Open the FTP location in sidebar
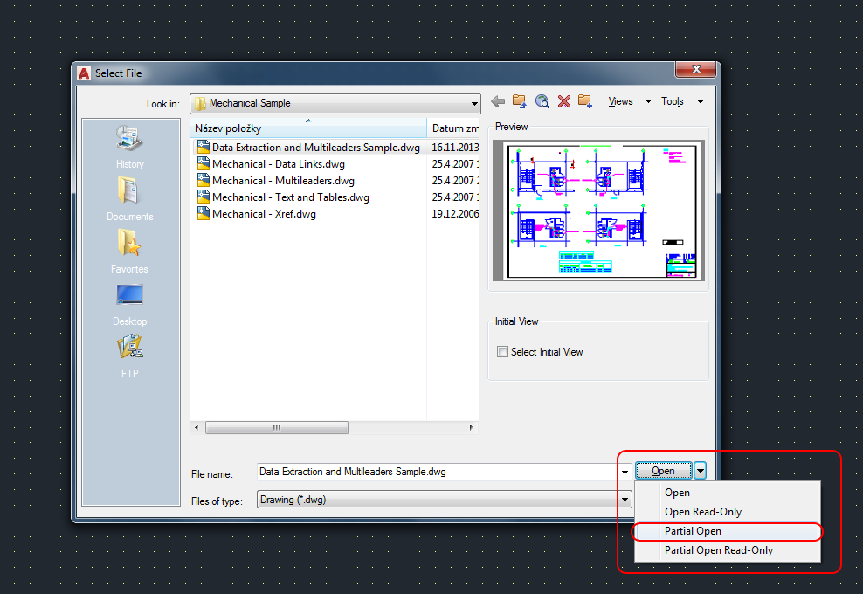The image size is (863, 594). 129,356
